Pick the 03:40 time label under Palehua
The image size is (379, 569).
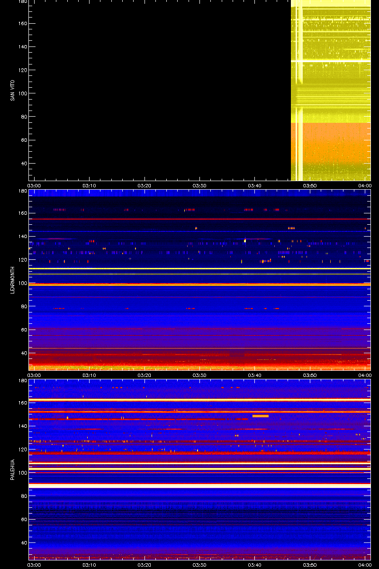point(255,565)
